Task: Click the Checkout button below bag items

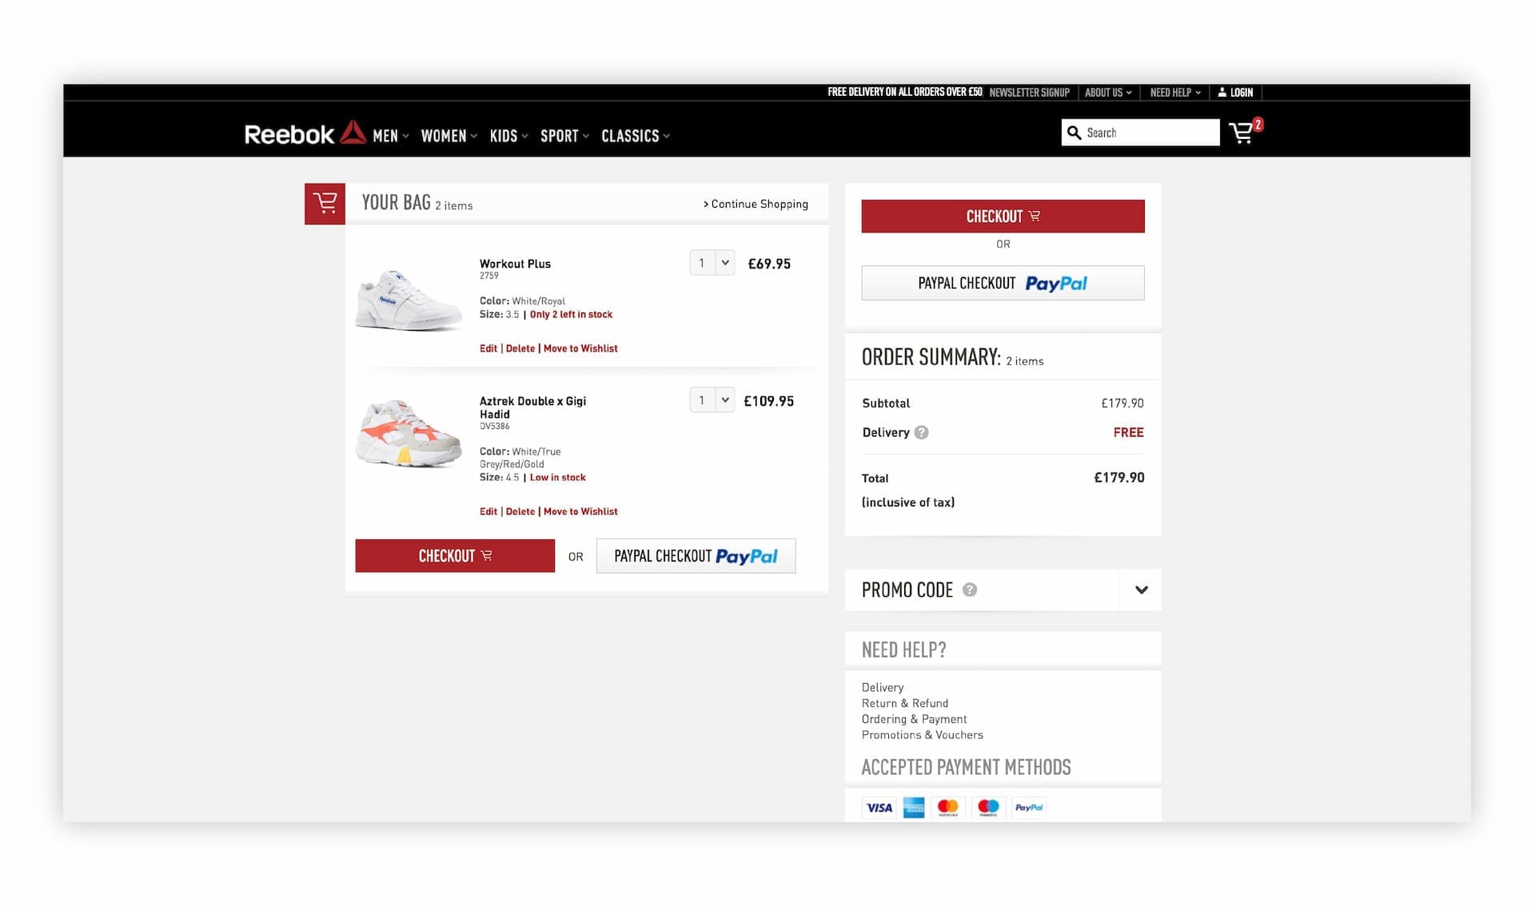Action: click(455, 556)
